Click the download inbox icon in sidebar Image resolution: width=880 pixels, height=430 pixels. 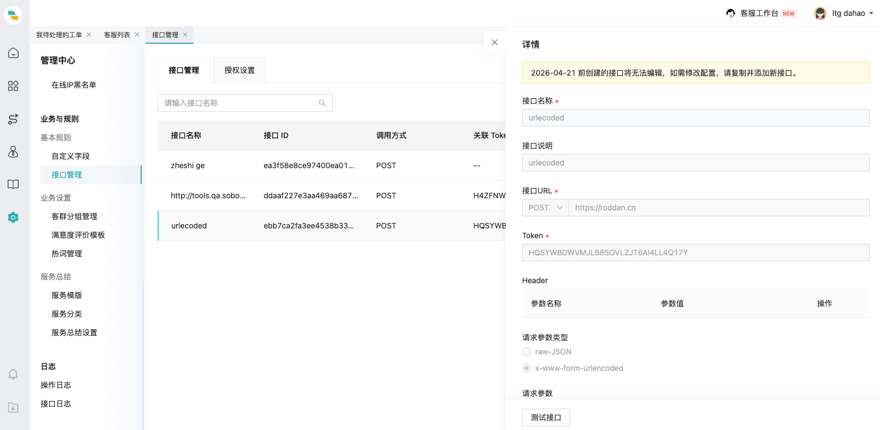tap(13, 408)
